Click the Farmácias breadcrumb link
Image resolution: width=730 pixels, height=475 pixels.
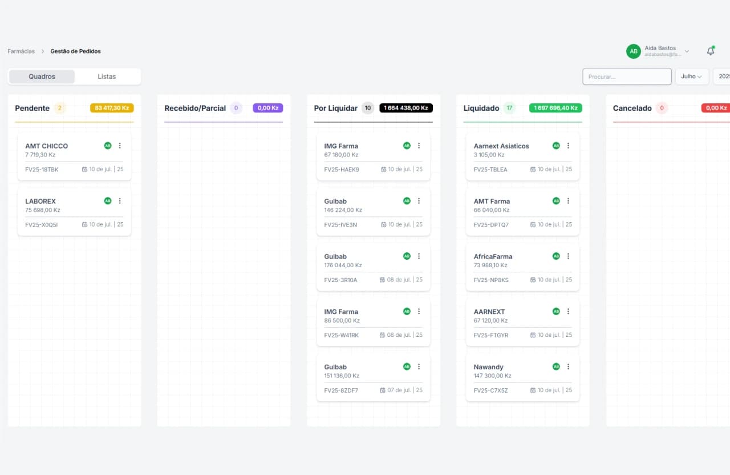pos(21,51)
